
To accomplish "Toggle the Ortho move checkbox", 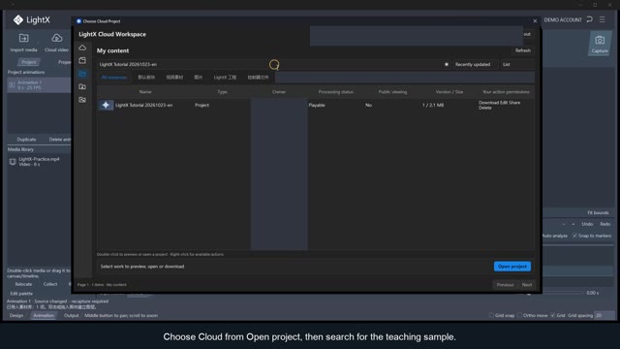I will pyautogui.click(x=519, y=315).
